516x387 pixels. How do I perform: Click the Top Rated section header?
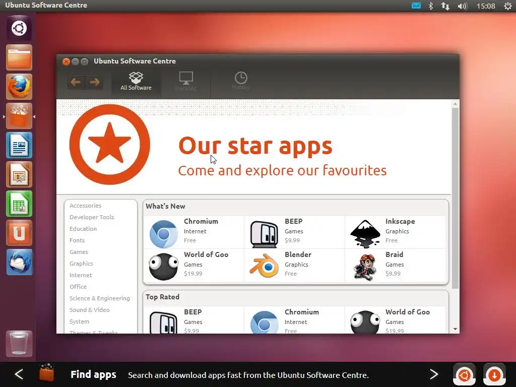pos(162,297)
